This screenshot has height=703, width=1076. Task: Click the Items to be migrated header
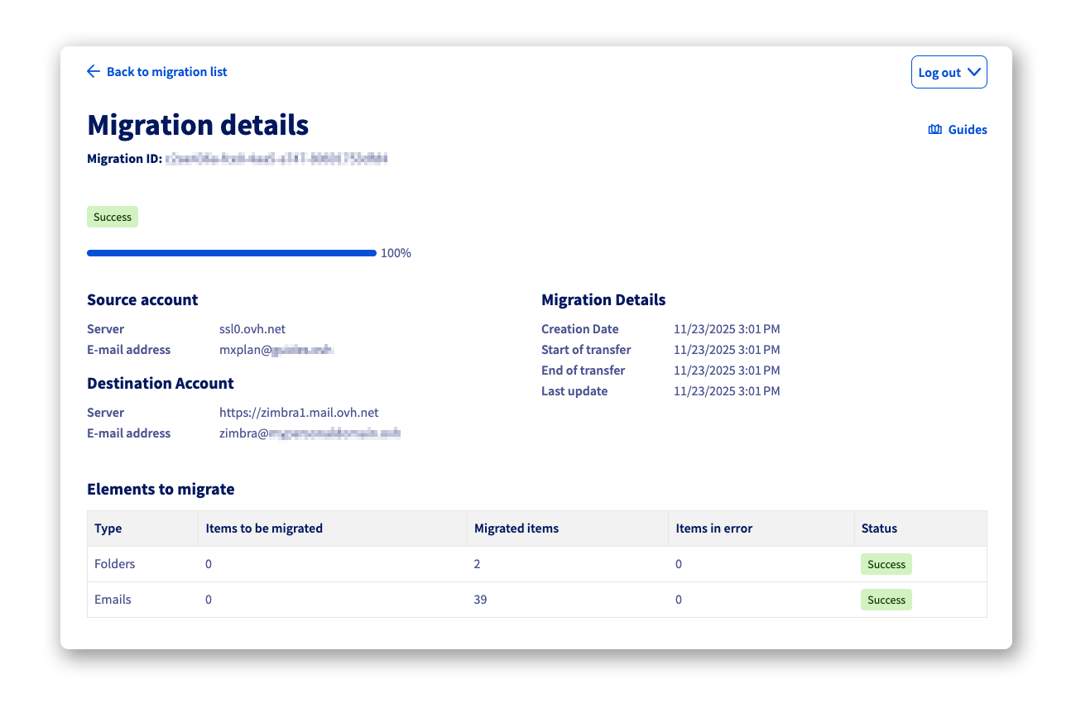tap(264, 528)
